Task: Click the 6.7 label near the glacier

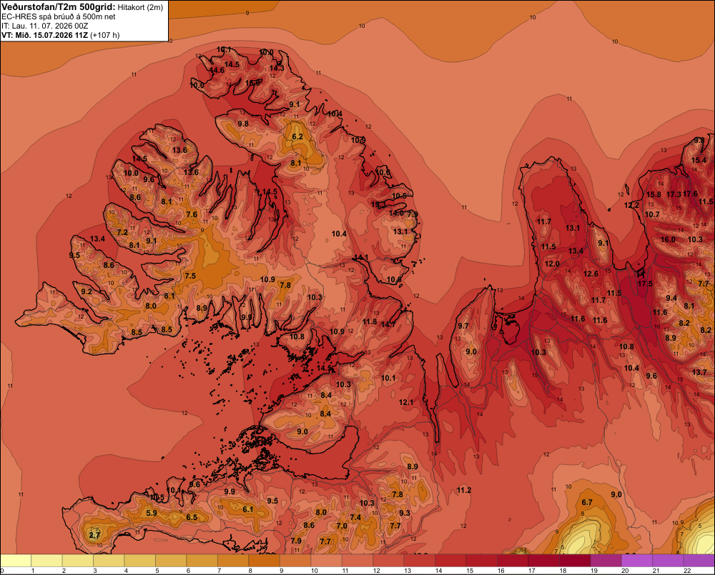Action: [x=587, y=503]
